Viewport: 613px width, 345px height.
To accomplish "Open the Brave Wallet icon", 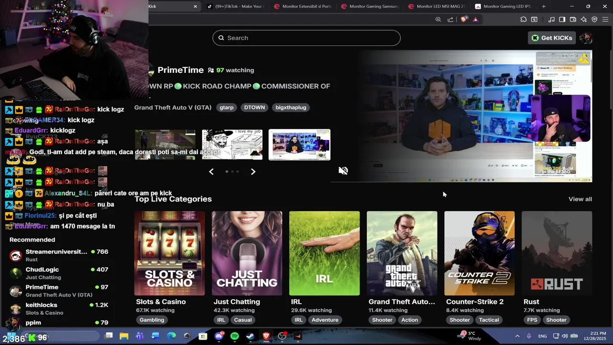I will pyautogui.click(x=573, y=19).
